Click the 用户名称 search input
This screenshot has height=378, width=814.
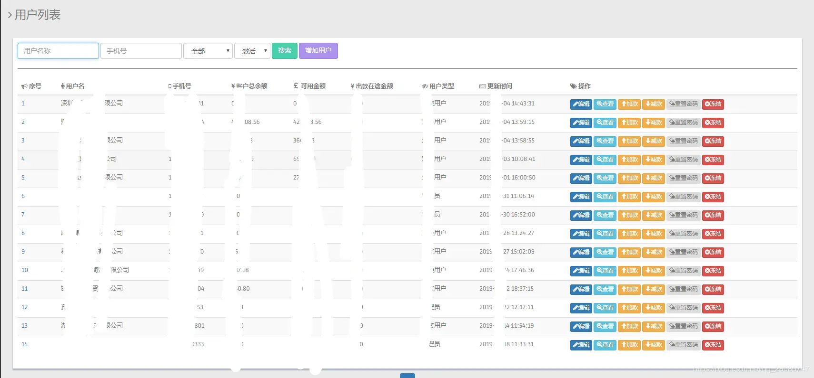(58, 51)
